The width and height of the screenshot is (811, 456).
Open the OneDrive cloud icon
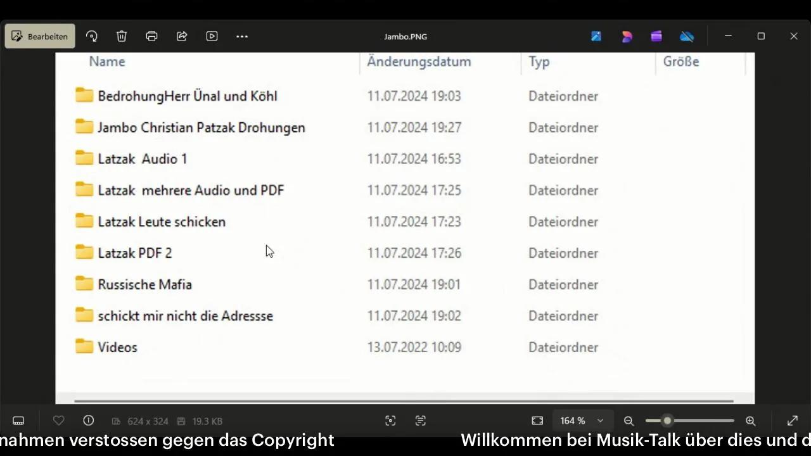687,36
